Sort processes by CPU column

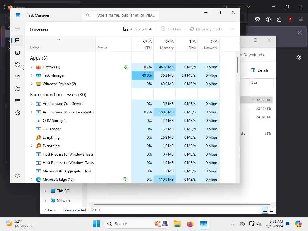[143, 44]
